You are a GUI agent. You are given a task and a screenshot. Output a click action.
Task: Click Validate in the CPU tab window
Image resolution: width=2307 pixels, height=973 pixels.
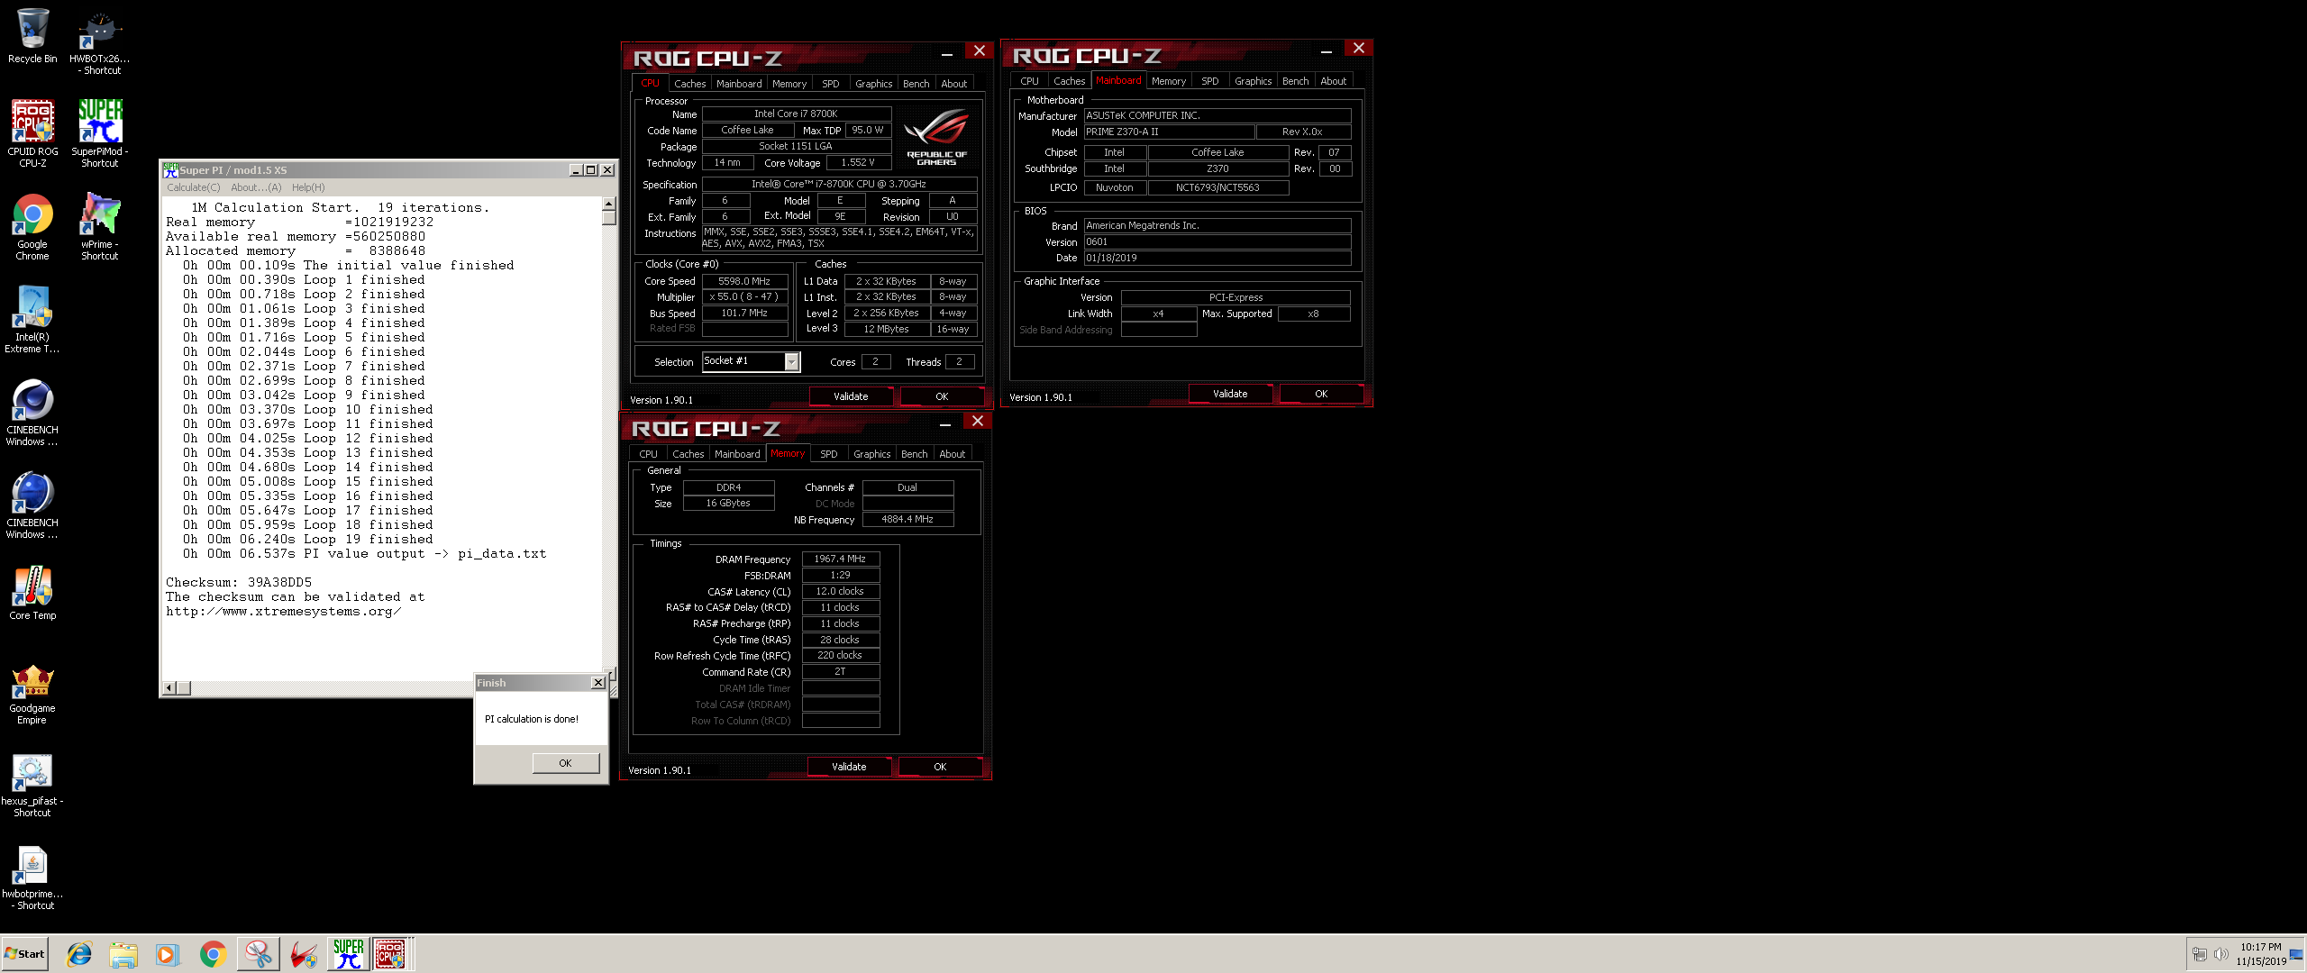coord(851,396)
